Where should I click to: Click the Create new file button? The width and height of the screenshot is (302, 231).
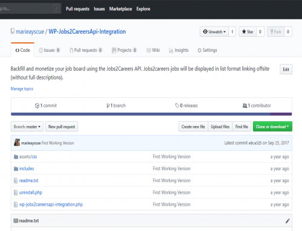193,127
